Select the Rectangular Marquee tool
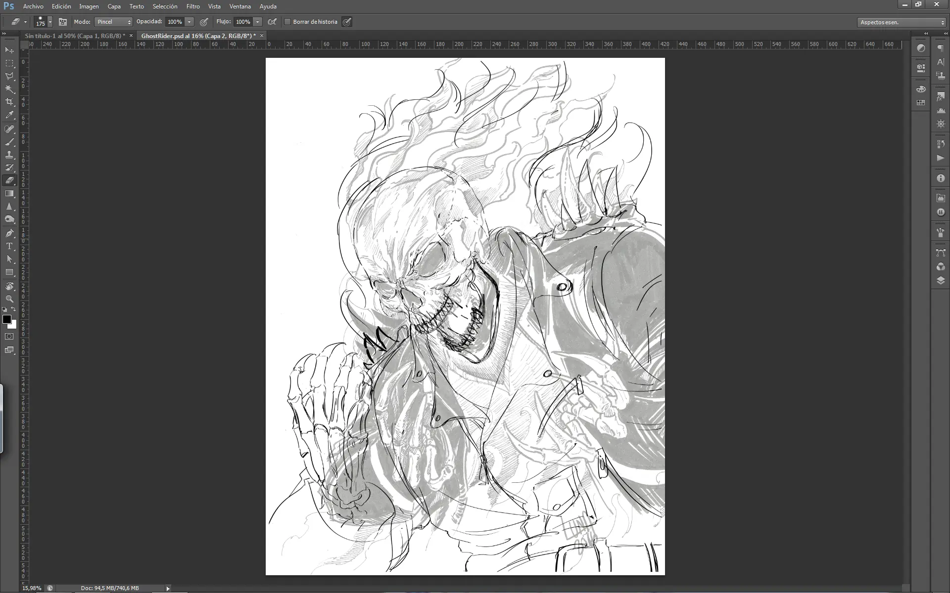Viewport: 950px width, 593px height. (9, 63)
